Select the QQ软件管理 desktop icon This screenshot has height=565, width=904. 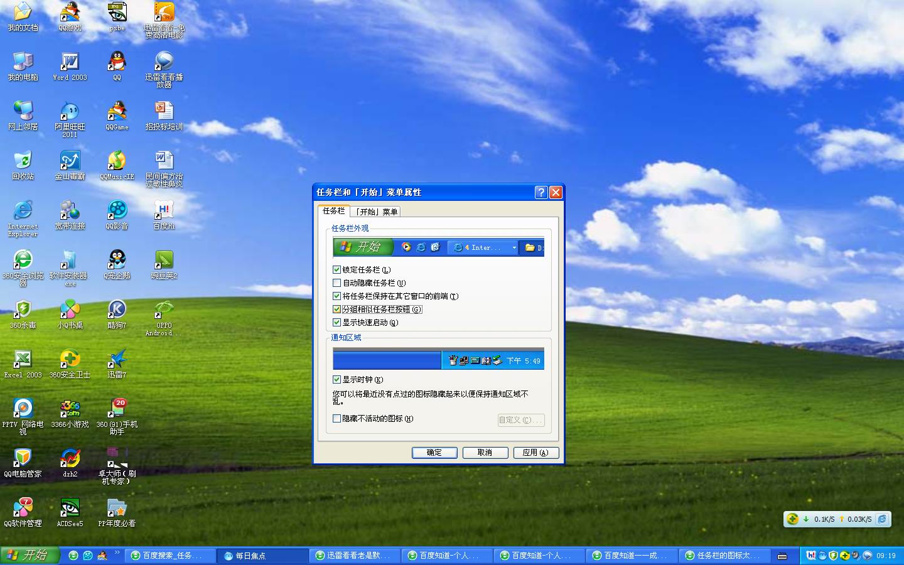(x=23, y=513)
